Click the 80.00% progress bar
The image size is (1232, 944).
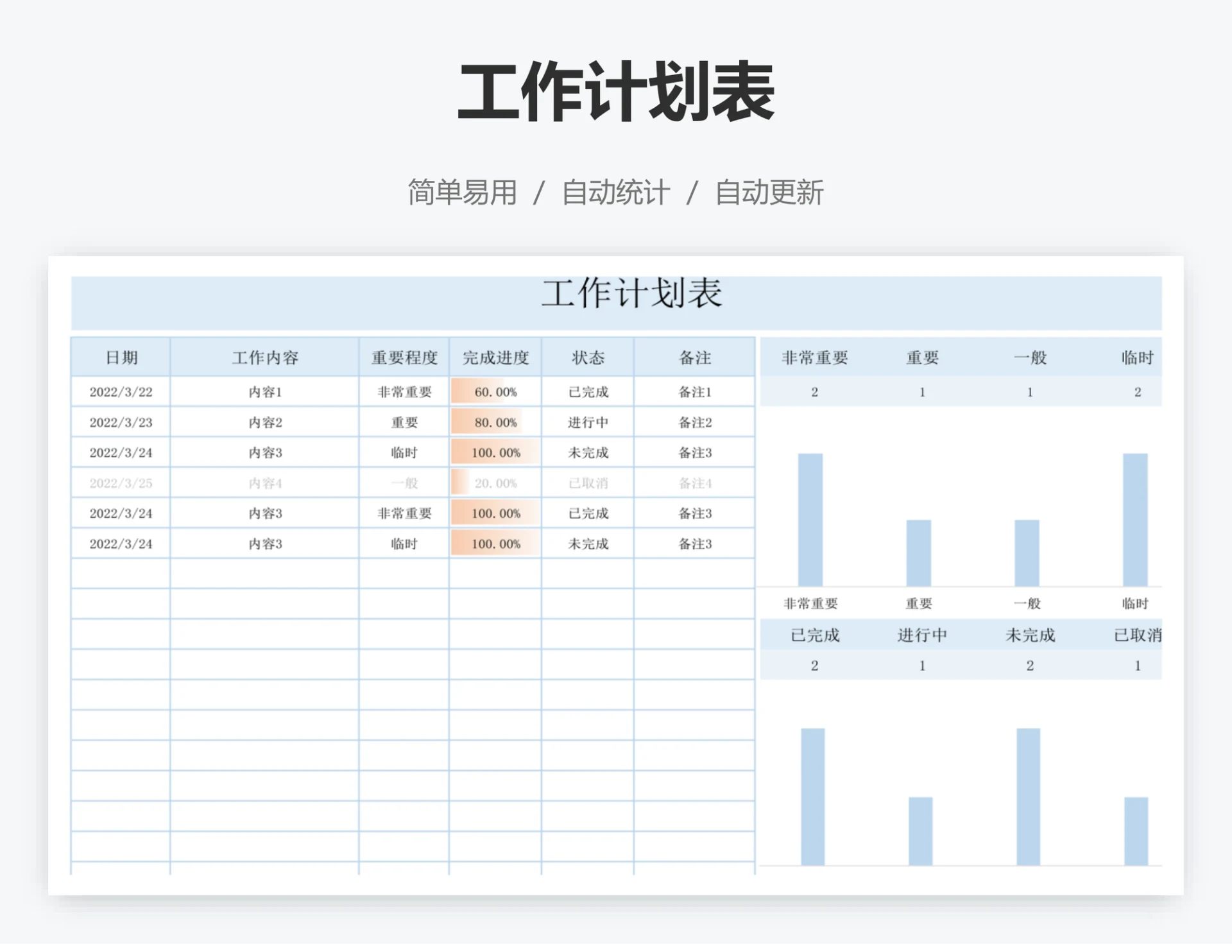tap(494, 422)
